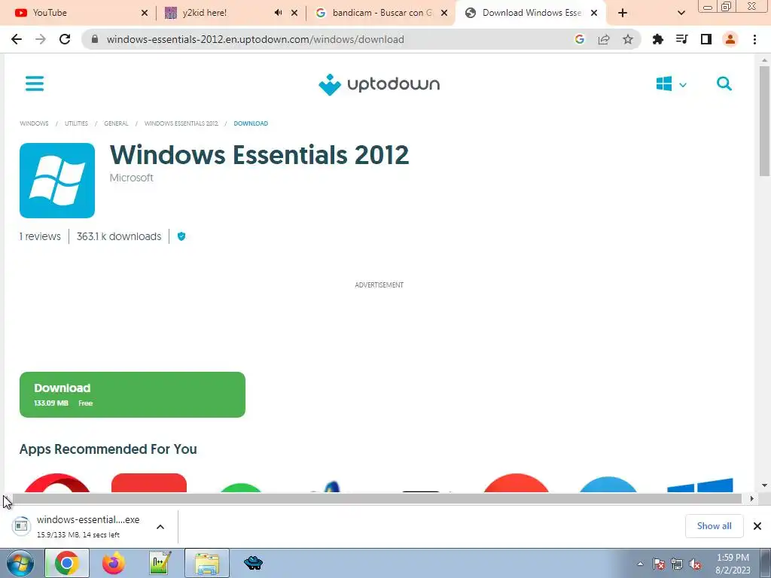Show hidden system tray icons
The width and height of the screenshot is (771, 578).
pos(640,564)
